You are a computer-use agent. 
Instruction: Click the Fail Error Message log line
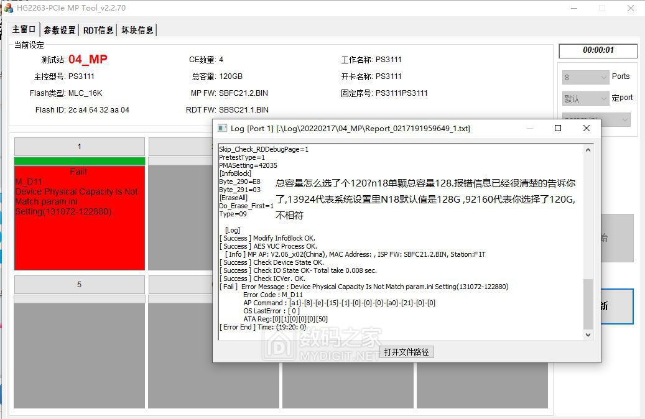(x=364, y=287)
